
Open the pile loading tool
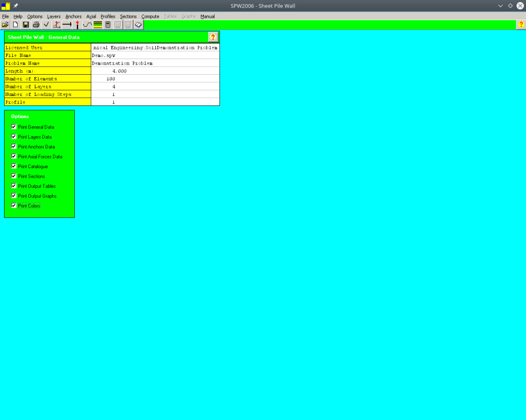pos(76,24)
